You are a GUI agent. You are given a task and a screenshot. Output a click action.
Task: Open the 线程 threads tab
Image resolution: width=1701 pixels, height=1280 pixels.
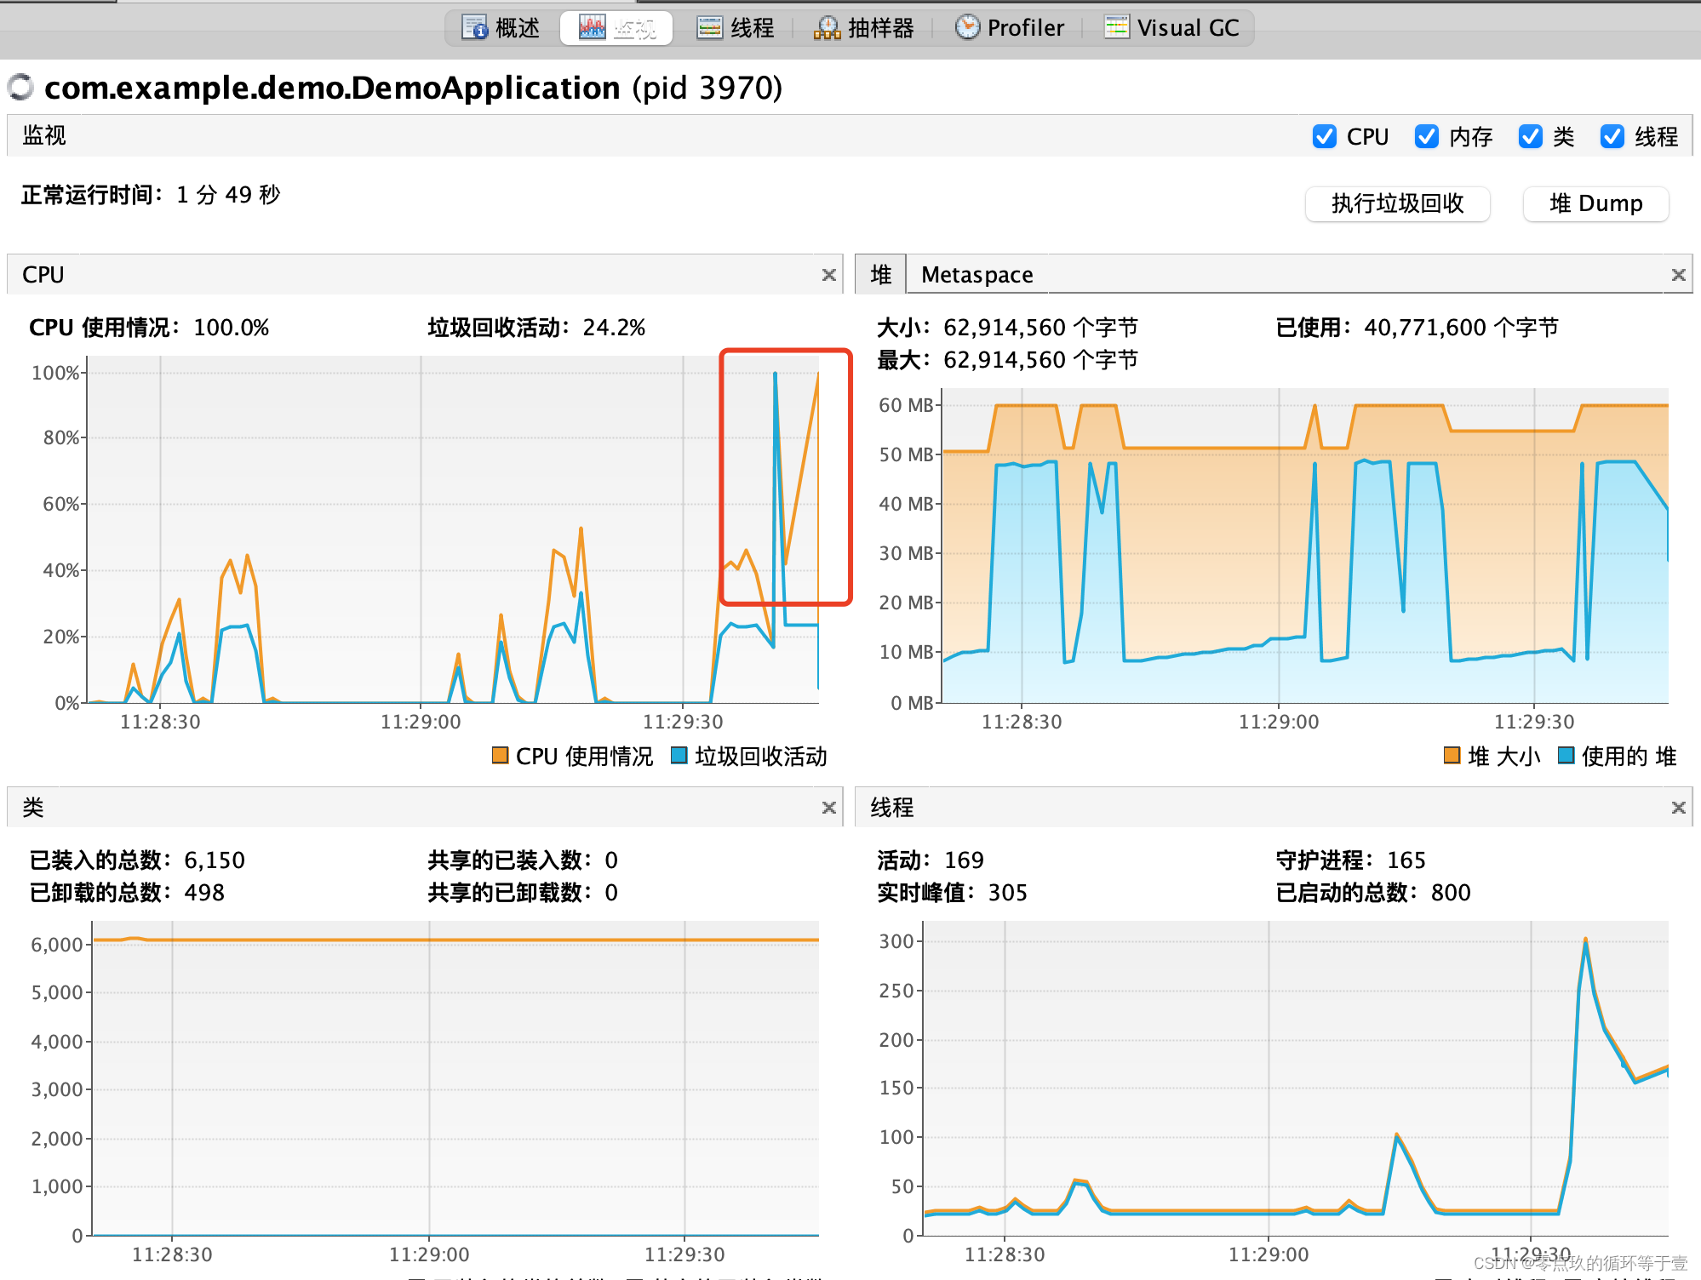[x=735, y=28]
